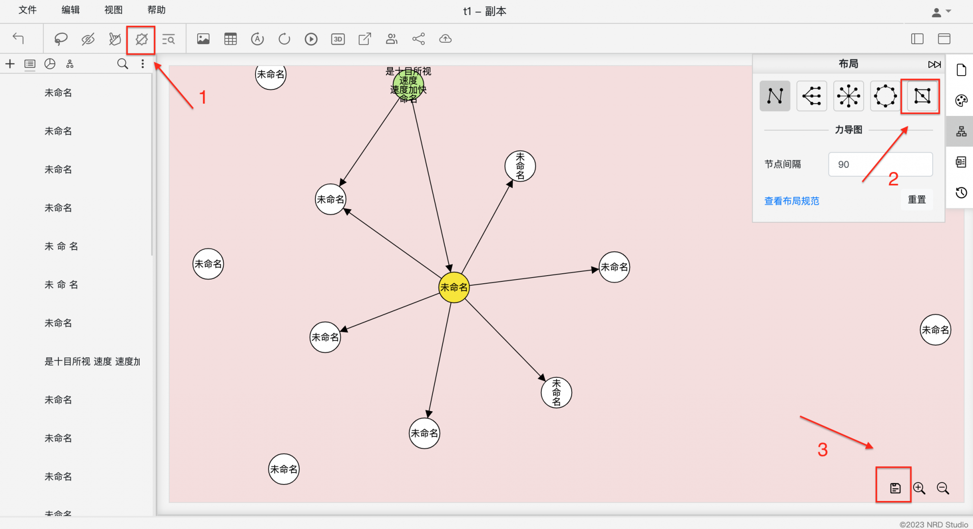Select the radial star layout icon
Screen dimensions: 973x529
(x=849, y=96)
